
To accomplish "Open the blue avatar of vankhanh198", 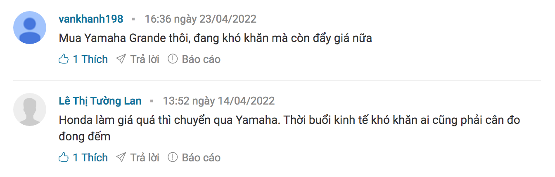I will tap(30, 28).
